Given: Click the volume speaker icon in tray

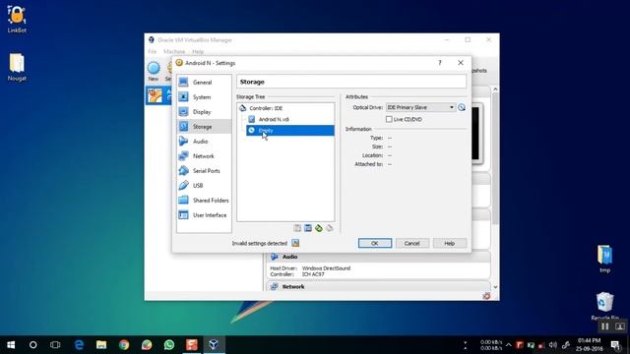Looking at the screenshot, I should 553,345.
